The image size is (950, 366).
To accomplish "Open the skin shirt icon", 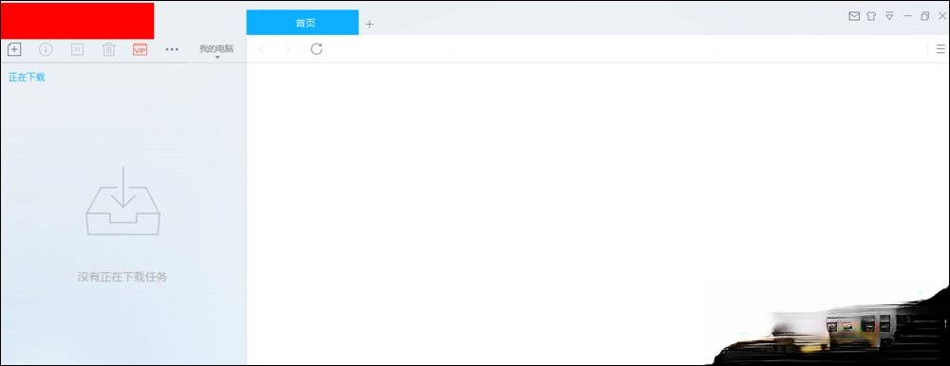I will pyautogui.click(x=871, y=16).
